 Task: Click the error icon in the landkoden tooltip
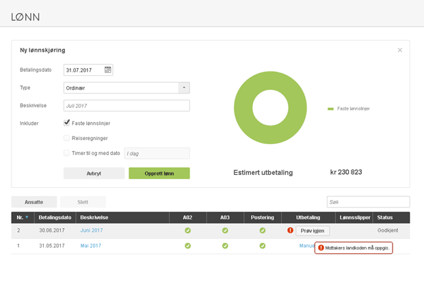(321, 248)
